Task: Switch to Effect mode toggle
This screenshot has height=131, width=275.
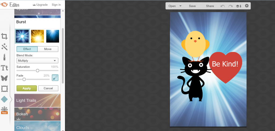Action: pos(27,49)
